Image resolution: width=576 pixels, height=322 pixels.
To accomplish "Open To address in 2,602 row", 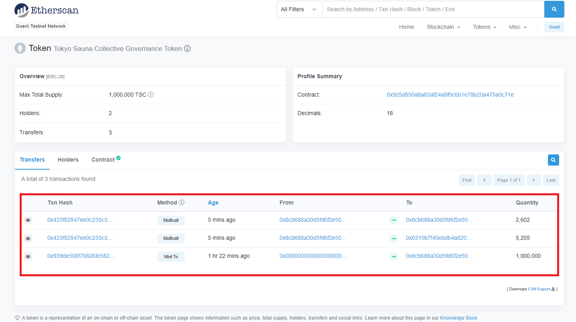I will 439,220.
